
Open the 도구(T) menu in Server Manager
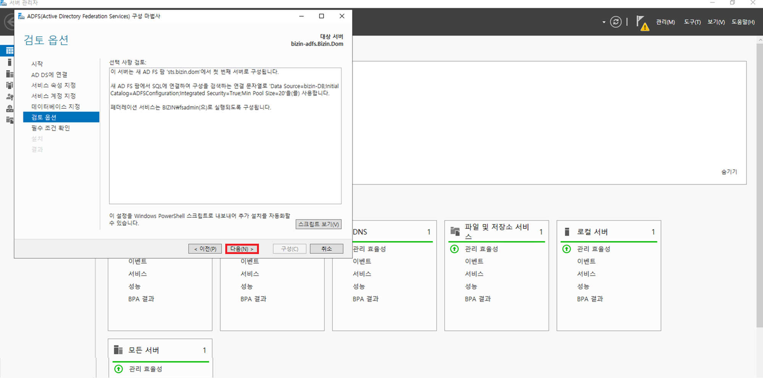692,22
